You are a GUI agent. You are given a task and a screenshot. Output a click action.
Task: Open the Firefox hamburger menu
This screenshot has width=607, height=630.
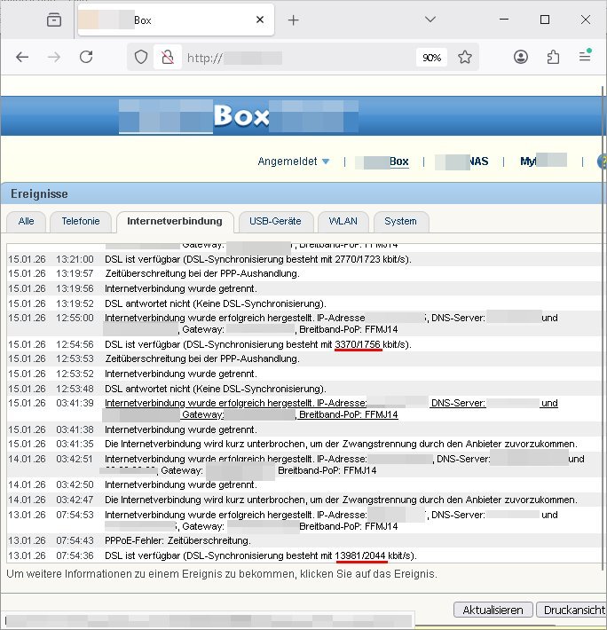click(x=585, y=57)
